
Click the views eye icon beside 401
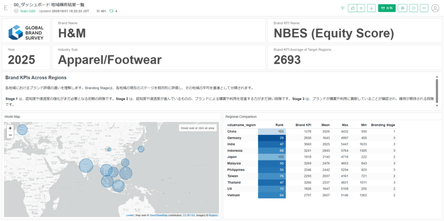click(98, 11)
